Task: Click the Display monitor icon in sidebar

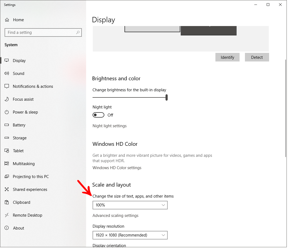Action: click(x=7, y=60)
